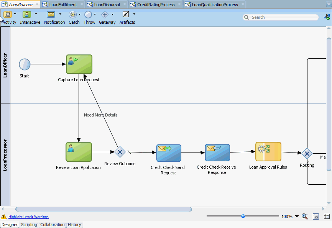332x228 pixels.
Task: Click the vertical scrollbar thumb
Action: [x=329, y=104]
